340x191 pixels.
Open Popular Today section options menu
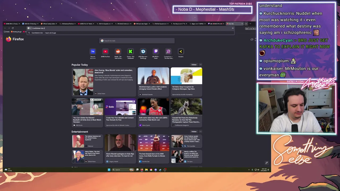(201, 64)
